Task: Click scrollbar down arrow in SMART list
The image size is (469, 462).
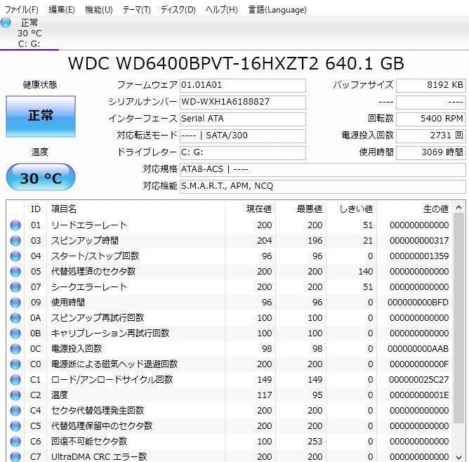Action: [459, 457]
